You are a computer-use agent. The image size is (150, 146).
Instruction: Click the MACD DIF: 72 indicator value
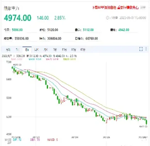(17, 140)
